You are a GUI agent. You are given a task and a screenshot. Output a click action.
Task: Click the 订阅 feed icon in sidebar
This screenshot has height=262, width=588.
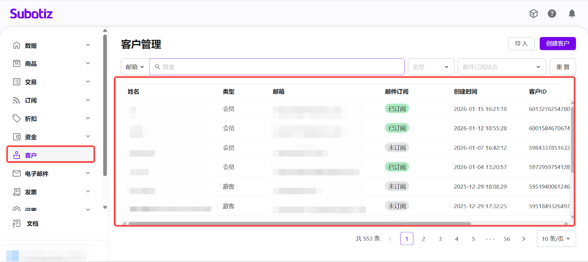coord(17,100)
